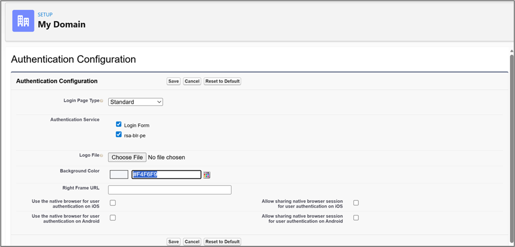Click the Right Frame URL text field
This screenshot has height=247, width=515.
pyautogui.click(x=170, y=190)
